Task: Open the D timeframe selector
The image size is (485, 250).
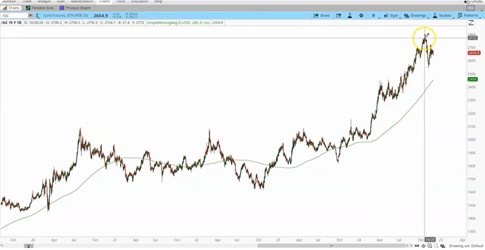Action: [x=374, y=15]
